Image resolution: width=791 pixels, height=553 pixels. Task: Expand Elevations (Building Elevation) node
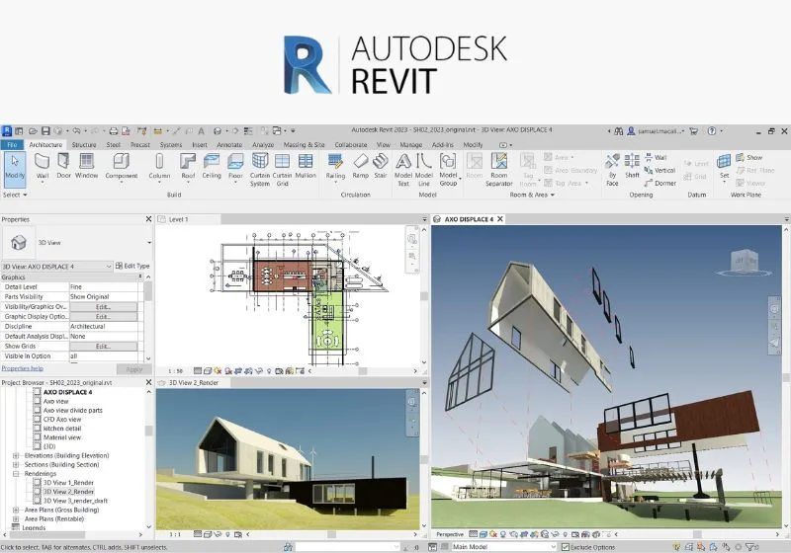[16, 455]
